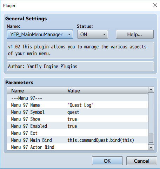Open the Status dropdown set to ON
The width and height of the screenshot is (160, 169).
coord(93,34)
